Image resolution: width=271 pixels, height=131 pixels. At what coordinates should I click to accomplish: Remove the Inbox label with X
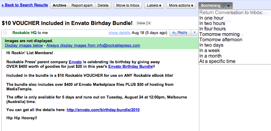click(x=149, y=23)
